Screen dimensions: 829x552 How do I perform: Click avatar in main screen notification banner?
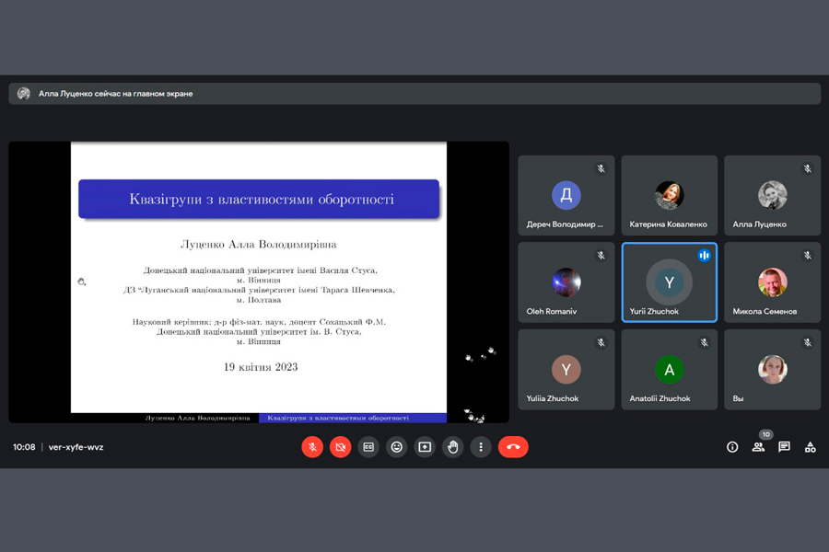[23, 94]
